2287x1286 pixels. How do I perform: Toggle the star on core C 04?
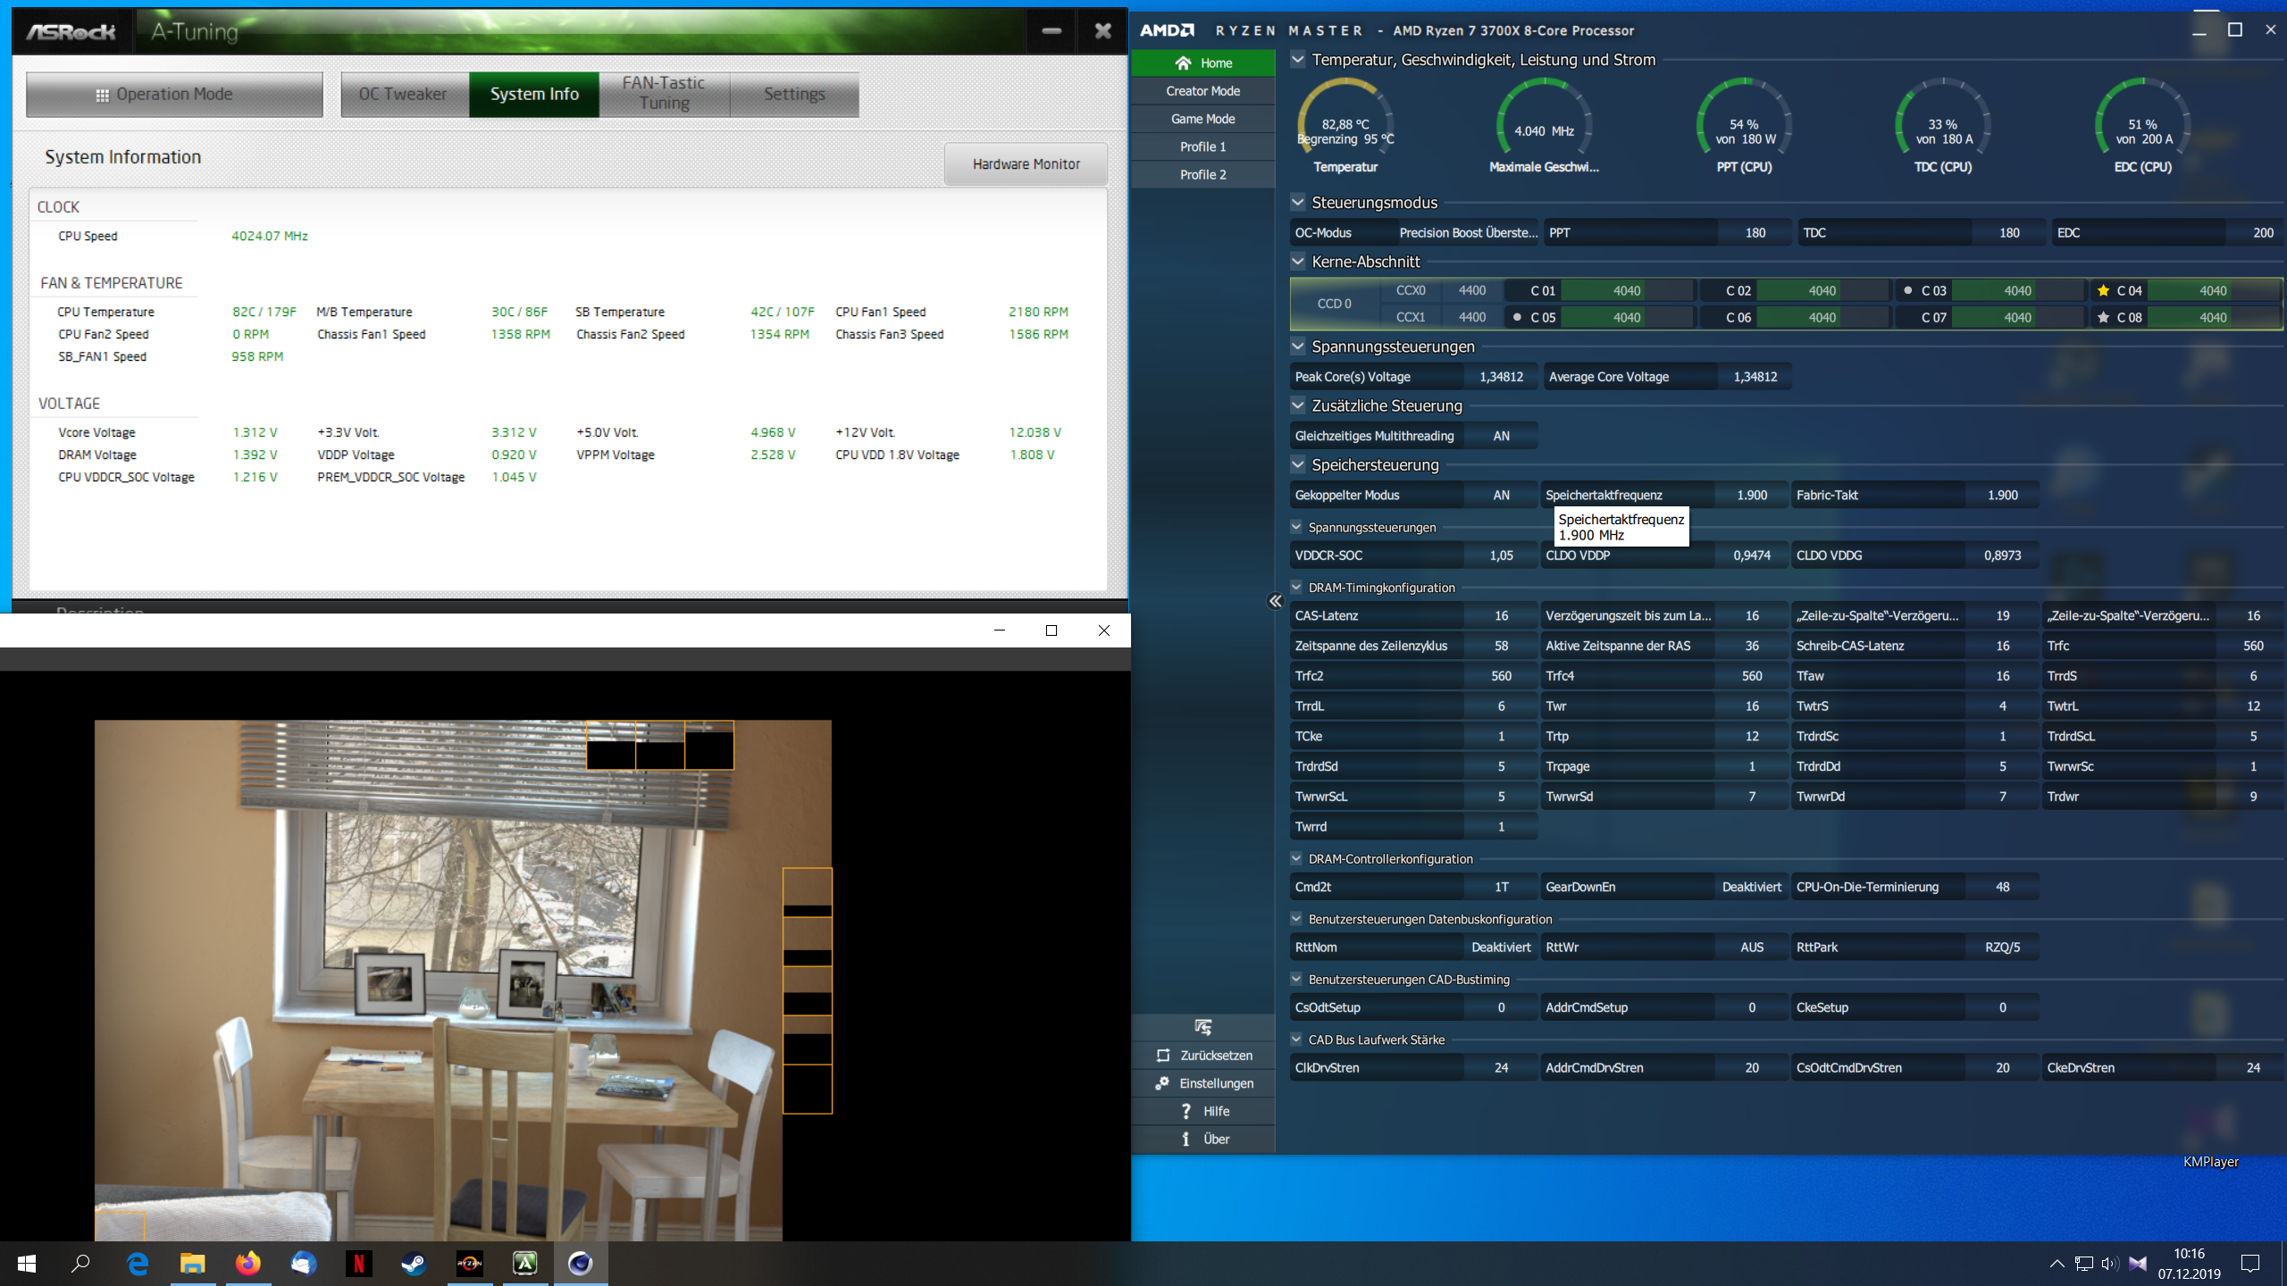click(x=2103, y=290)
